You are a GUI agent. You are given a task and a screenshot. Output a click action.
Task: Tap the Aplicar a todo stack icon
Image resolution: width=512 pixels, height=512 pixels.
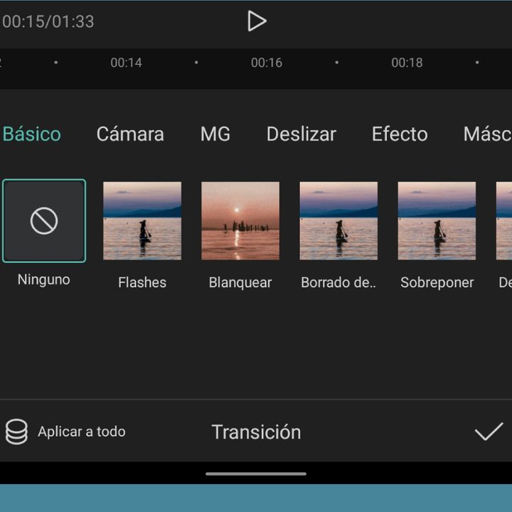coord(16,432)
